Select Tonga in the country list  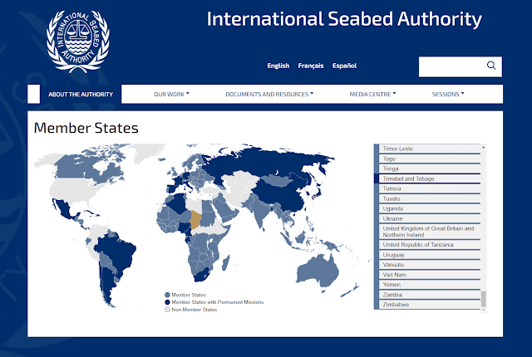click(430, 169)
